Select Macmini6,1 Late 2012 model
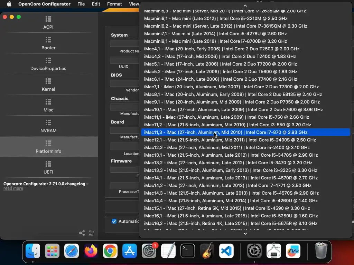 coord(245,19)
